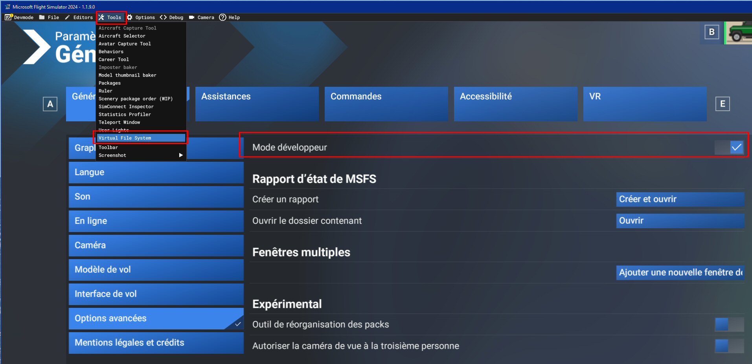Expand the Screenshot submenu arrow
Image resolution: width=752 pixels, height=364 pixels.
point(181,155)
